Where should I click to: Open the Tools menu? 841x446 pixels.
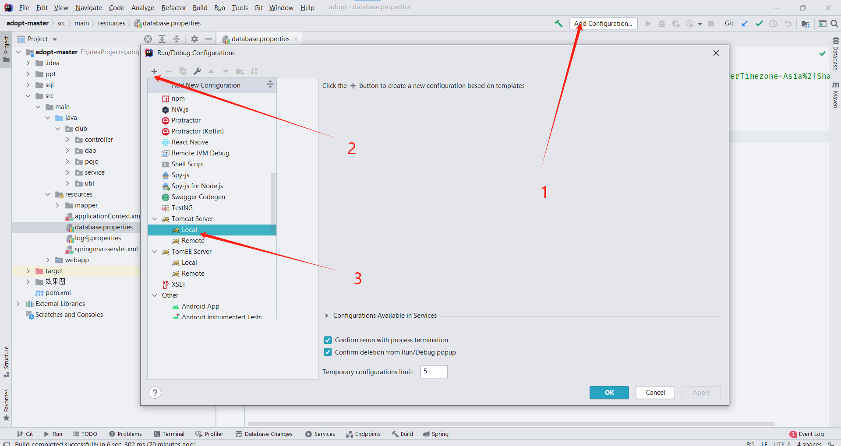click(240, 8)
